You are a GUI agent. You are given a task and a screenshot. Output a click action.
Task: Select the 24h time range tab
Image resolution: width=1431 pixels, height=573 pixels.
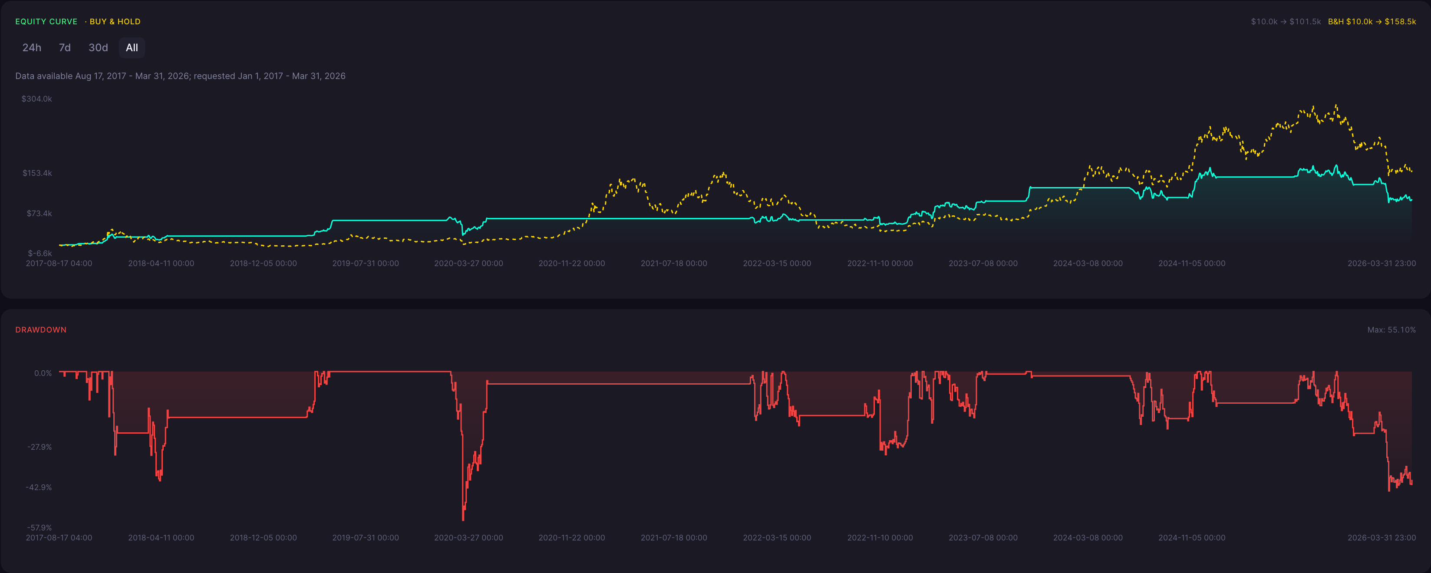pyautogui.click(x=32, y=48)
